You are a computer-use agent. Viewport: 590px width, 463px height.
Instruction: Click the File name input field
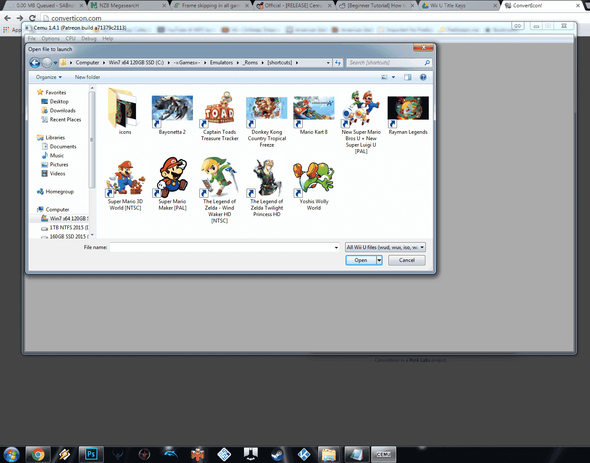[222, 247]
